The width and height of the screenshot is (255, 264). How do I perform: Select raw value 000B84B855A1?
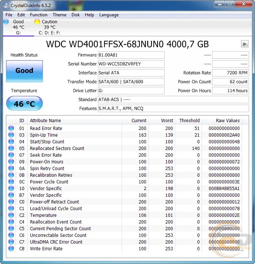[224, 188]
